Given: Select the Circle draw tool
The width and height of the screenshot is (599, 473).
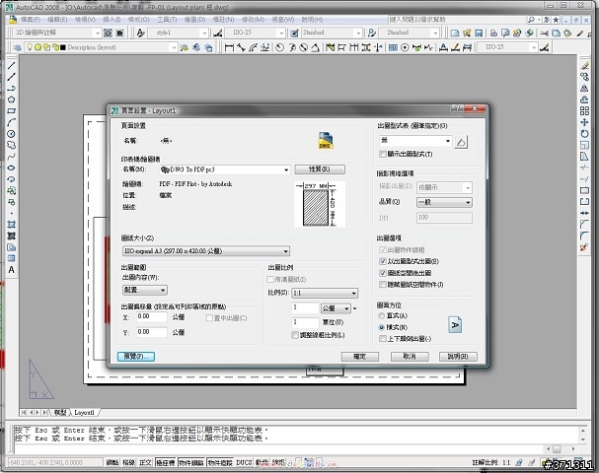Looking at the screenshot, I should coord(11,134).
